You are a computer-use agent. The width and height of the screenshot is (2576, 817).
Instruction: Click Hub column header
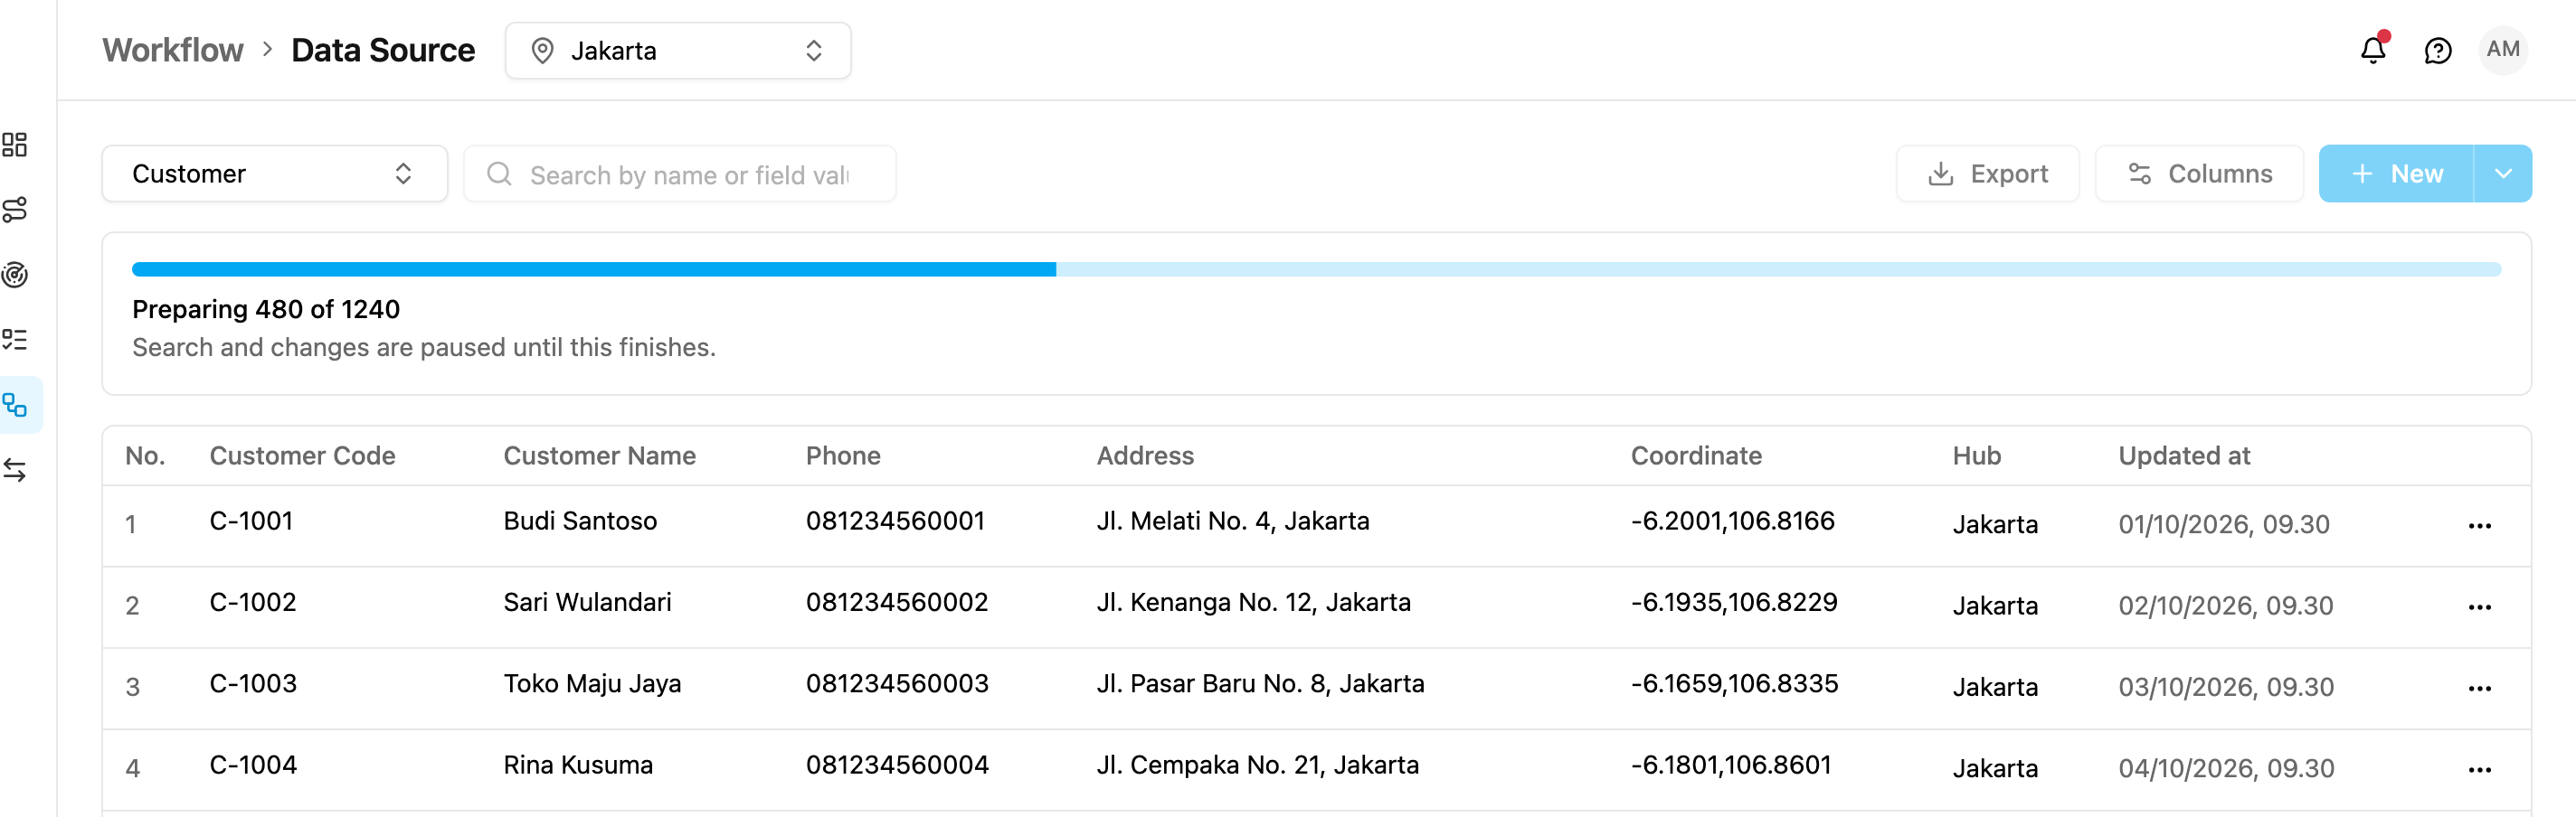pyautogui.click(x=1976, y=455)
